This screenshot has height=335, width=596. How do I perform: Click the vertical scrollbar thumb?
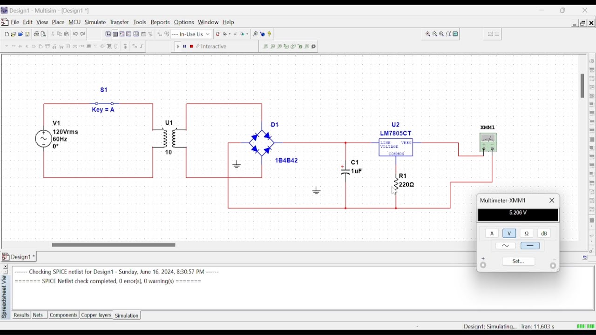click(582, 86)
